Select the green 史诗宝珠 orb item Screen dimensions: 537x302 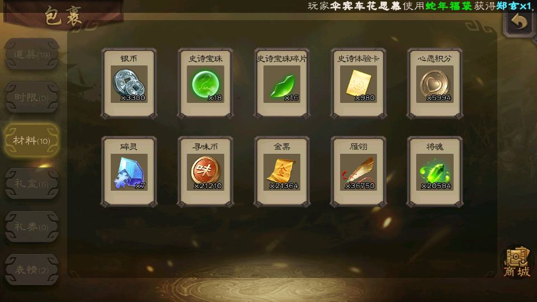click(205, 83)
